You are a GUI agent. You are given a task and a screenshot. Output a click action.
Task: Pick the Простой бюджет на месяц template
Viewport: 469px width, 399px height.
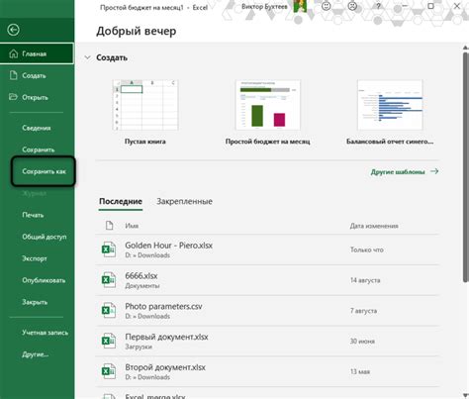[267, 105]
